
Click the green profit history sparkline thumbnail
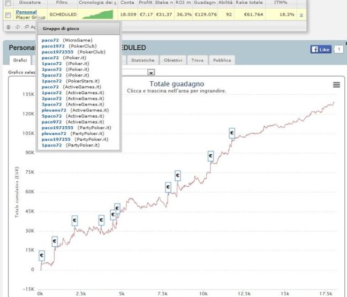pyautogui.click(x=97, y=14)
